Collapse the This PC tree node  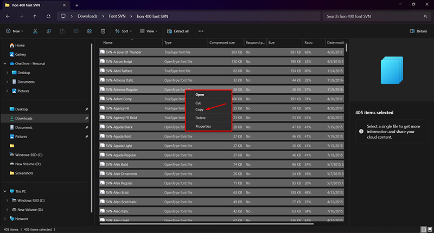[5, 191]
